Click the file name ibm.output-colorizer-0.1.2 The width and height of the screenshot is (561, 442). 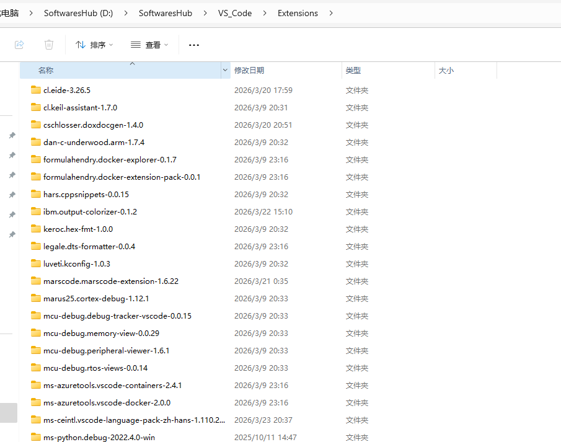(90, 212)
